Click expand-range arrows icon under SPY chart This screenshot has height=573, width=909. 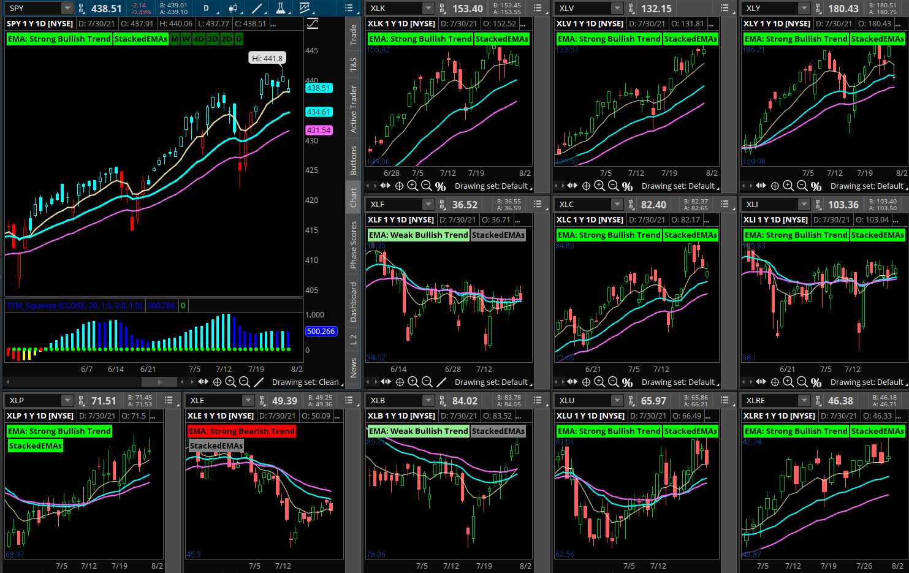203,382
